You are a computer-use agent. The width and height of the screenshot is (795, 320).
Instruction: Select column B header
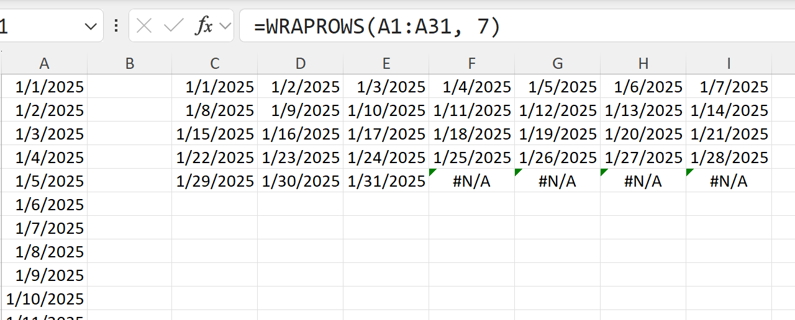130,63
